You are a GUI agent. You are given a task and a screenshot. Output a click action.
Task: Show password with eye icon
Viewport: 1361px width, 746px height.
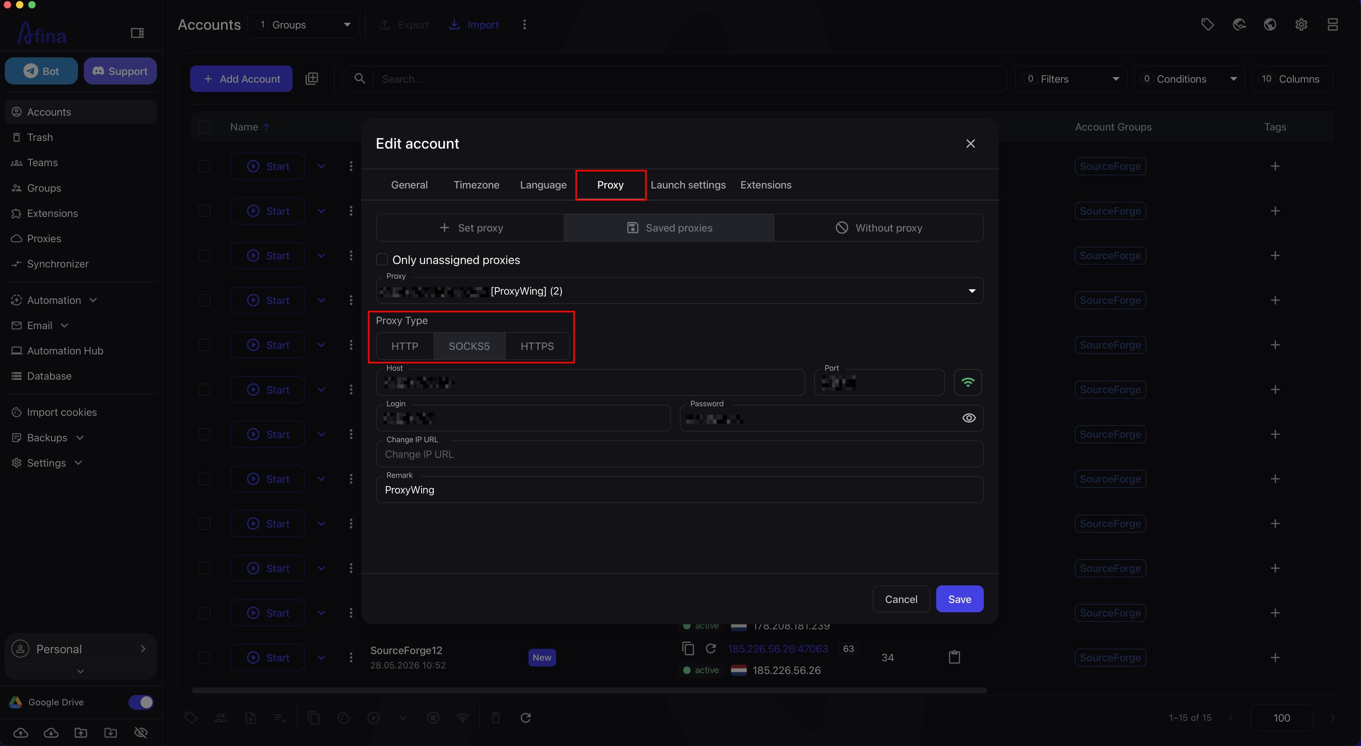tap(969, 418)
